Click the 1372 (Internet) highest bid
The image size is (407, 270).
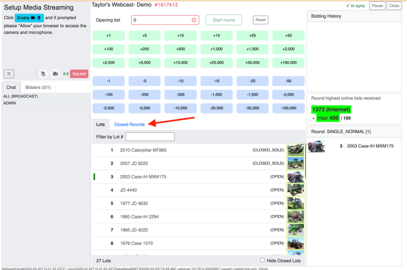coord(331,109)
